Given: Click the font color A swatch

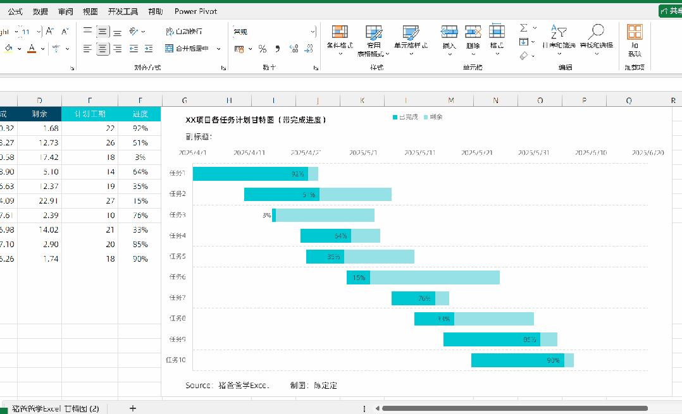Looking at the screenshot, I should pos(32,49).
